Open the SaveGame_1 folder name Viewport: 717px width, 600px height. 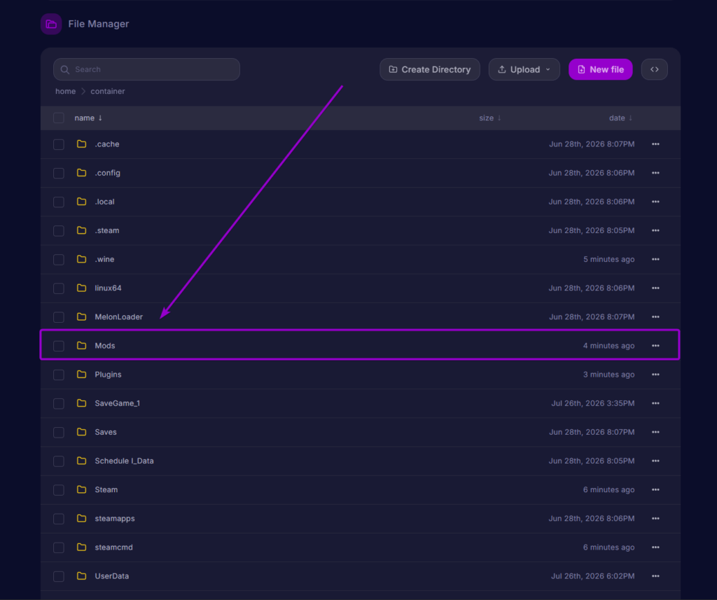click(118, 403)
